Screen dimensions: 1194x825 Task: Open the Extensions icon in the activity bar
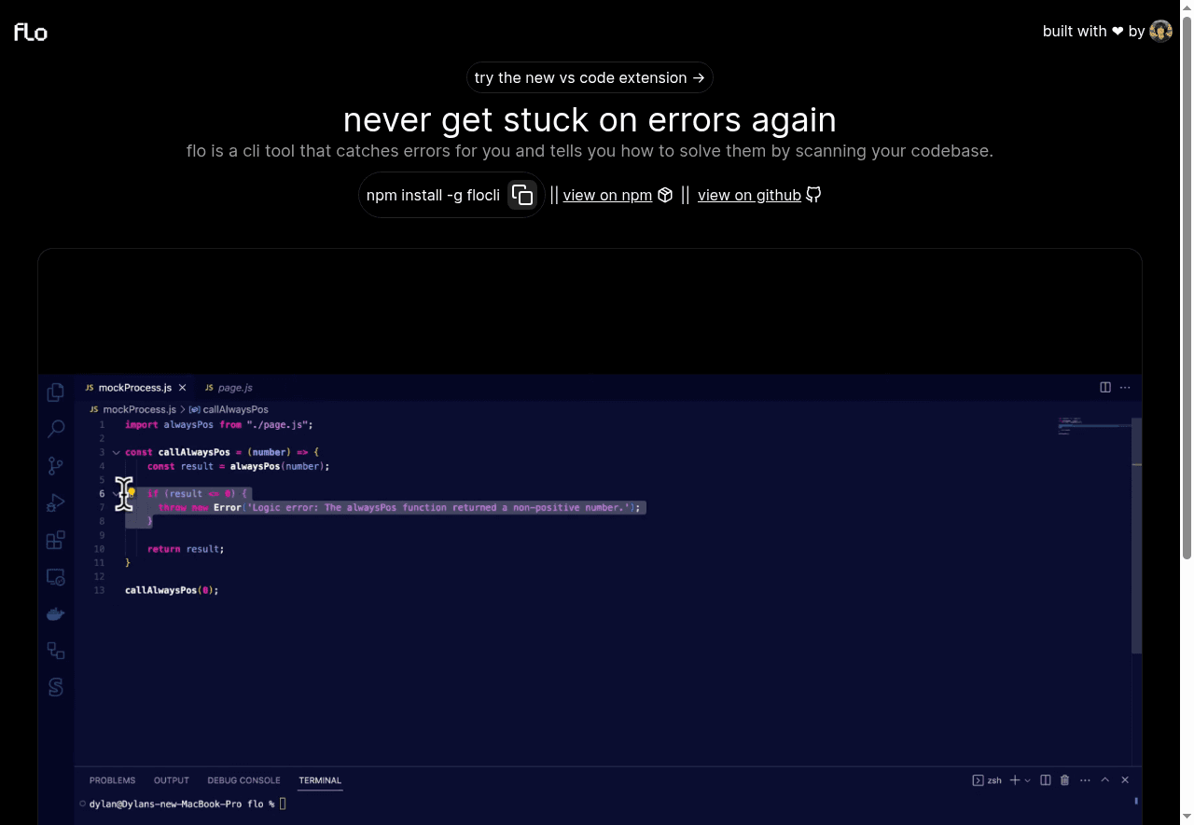coord(56,541)
